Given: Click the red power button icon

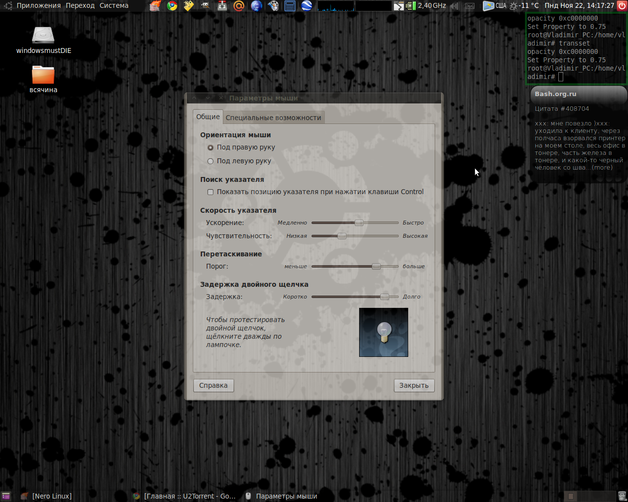Looking at the screenshot, I should (622, 6).
